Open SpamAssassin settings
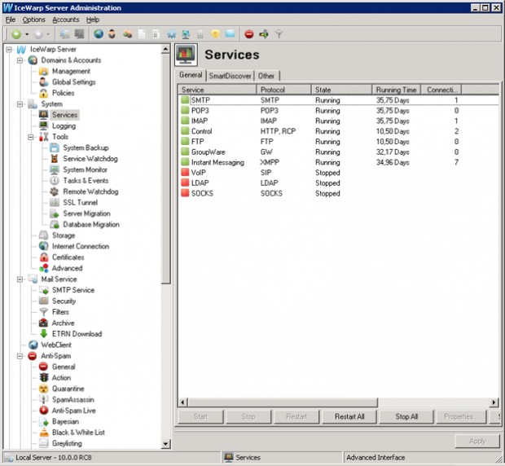This screenshot has height=466, width=505. (73, 400)
